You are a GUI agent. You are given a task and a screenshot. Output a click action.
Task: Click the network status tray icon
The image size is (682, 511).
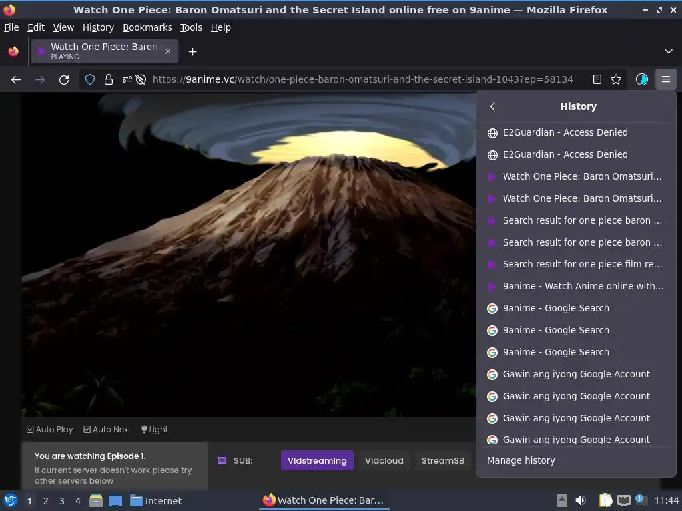click(623, 501)
